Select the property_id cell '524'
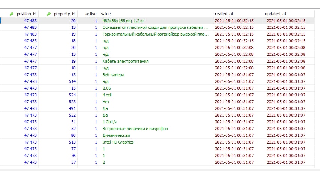The height and width of the screenshot is (171, 320). point(58,95)
